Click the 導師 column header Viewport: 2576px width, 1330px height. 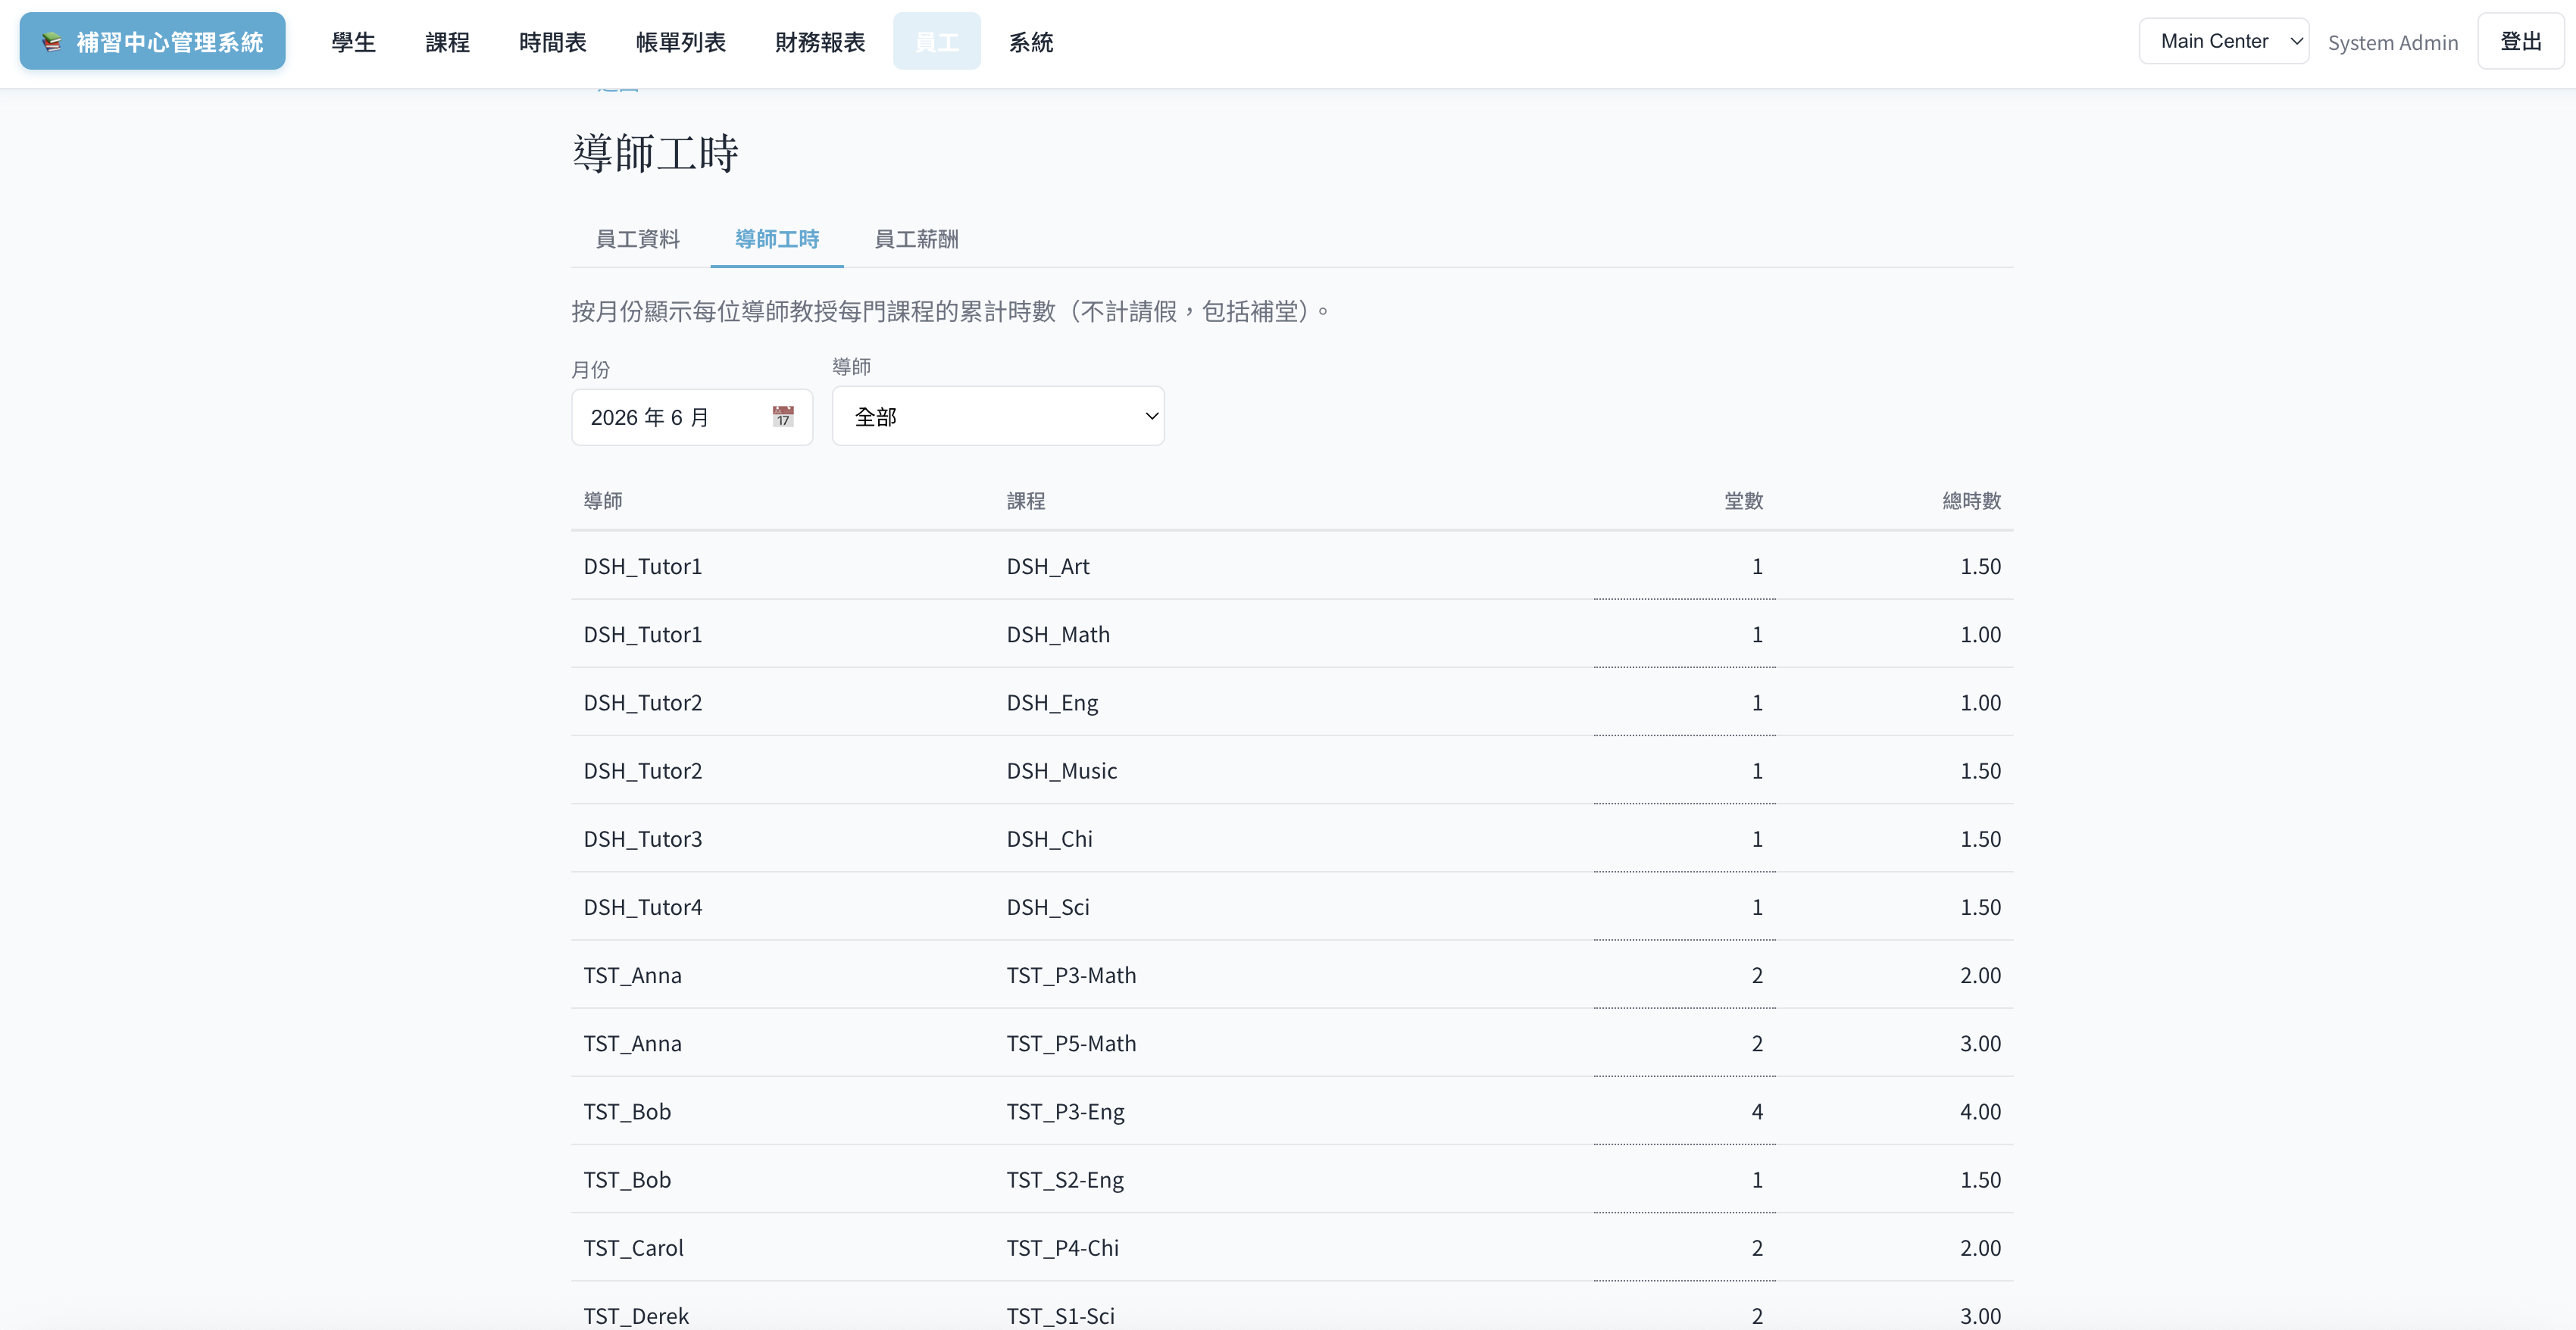[x=603, y=500]
